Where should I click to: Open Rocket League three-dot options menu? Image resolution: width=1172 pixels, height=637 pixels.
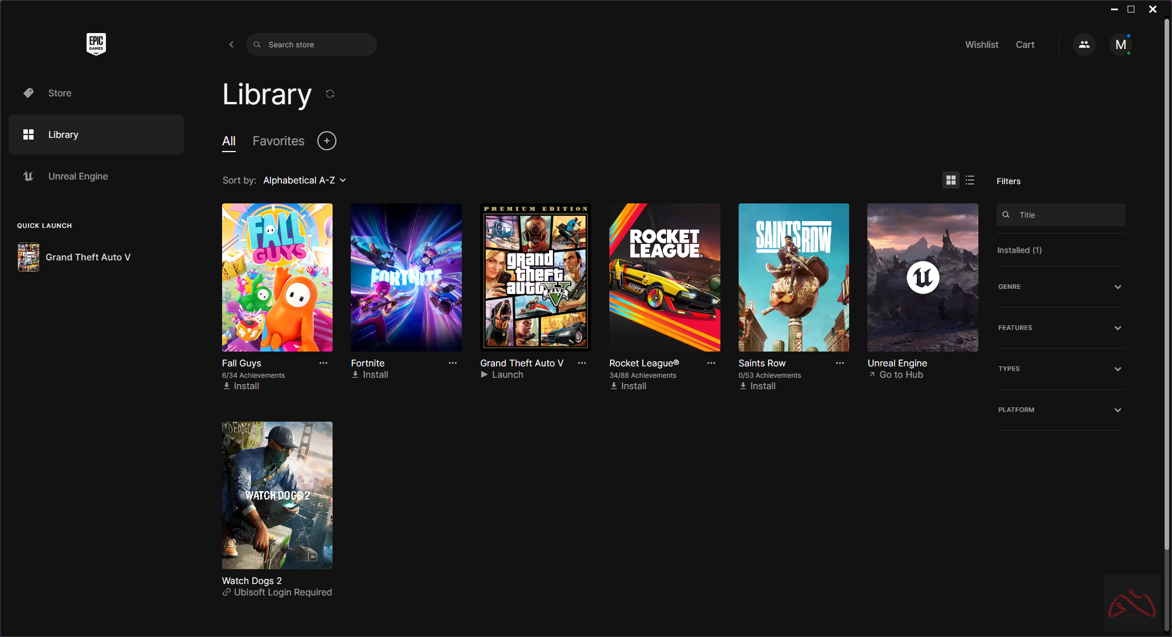click(711, 363)
